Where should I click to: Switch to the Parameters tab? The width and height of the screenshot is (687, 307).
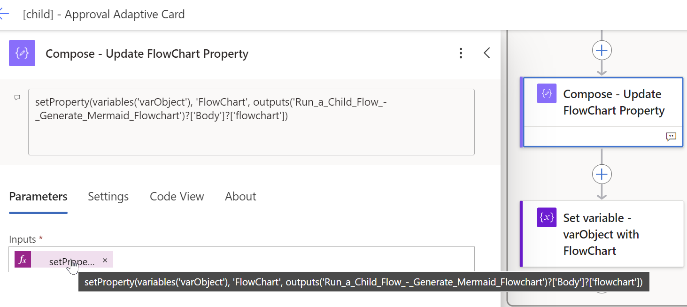coord(38,197)
